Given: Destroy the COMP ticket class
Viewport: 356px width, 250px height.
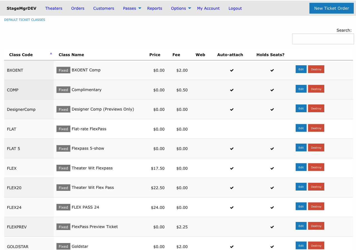Looking at the screenshot, I should pos(316,89).
